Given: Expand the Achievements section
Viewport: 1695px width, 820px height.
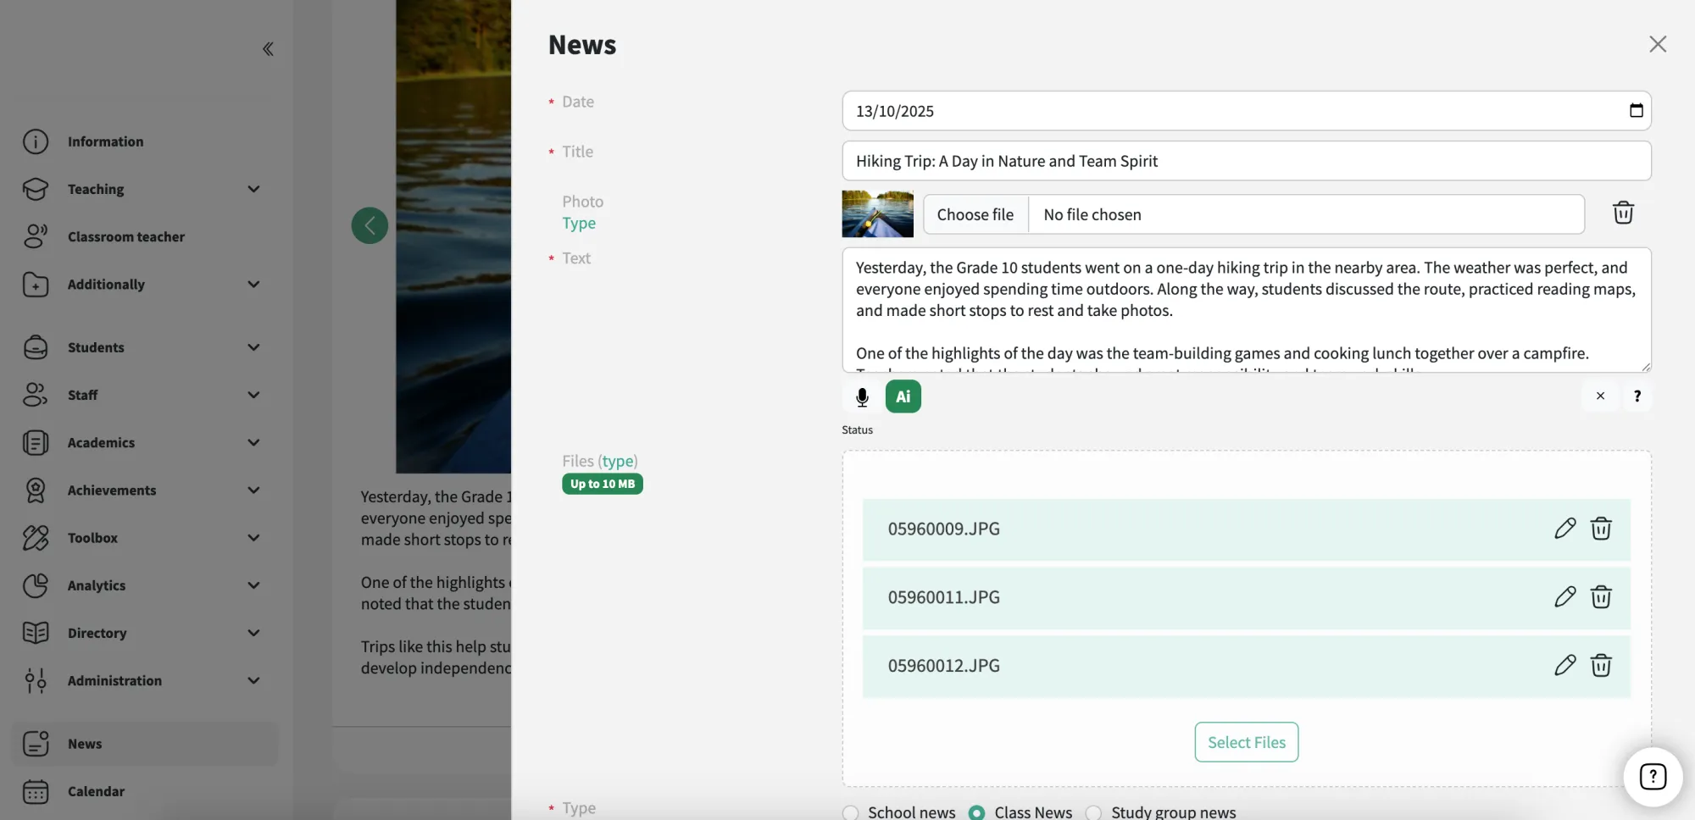Looking at the screenshot, I should [x=142, y=490].
